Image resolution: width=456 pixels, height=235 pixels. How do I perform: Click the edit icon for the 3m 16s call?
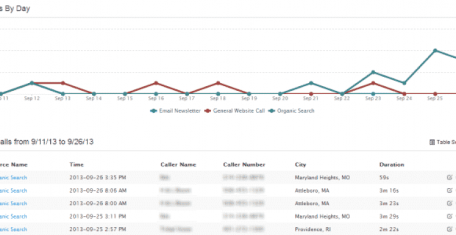tap(450, 190)
